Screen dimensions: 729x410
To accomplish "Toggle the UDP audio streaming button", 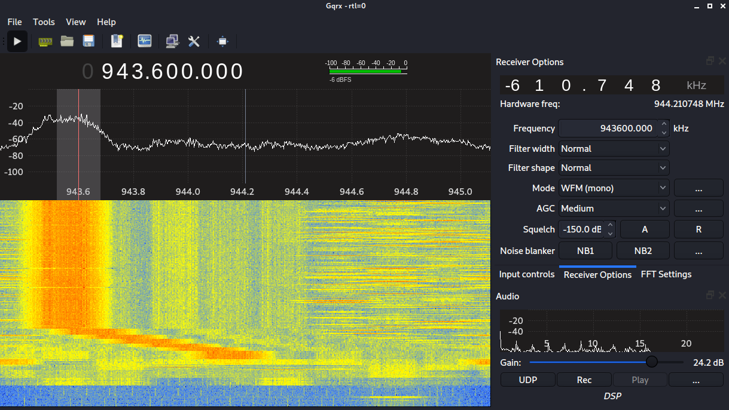I will 528,380.
